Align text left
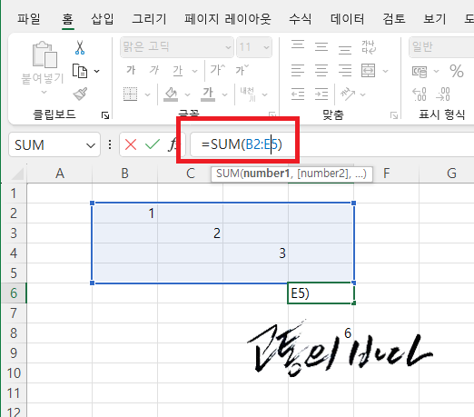 [298, 71]
